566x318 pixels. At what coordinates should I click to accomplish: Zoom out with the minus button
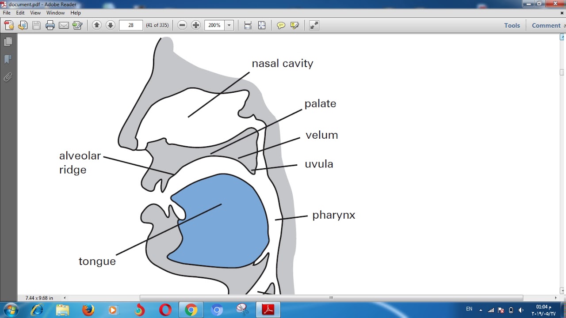pyautogui.click(x=182, y=25)
